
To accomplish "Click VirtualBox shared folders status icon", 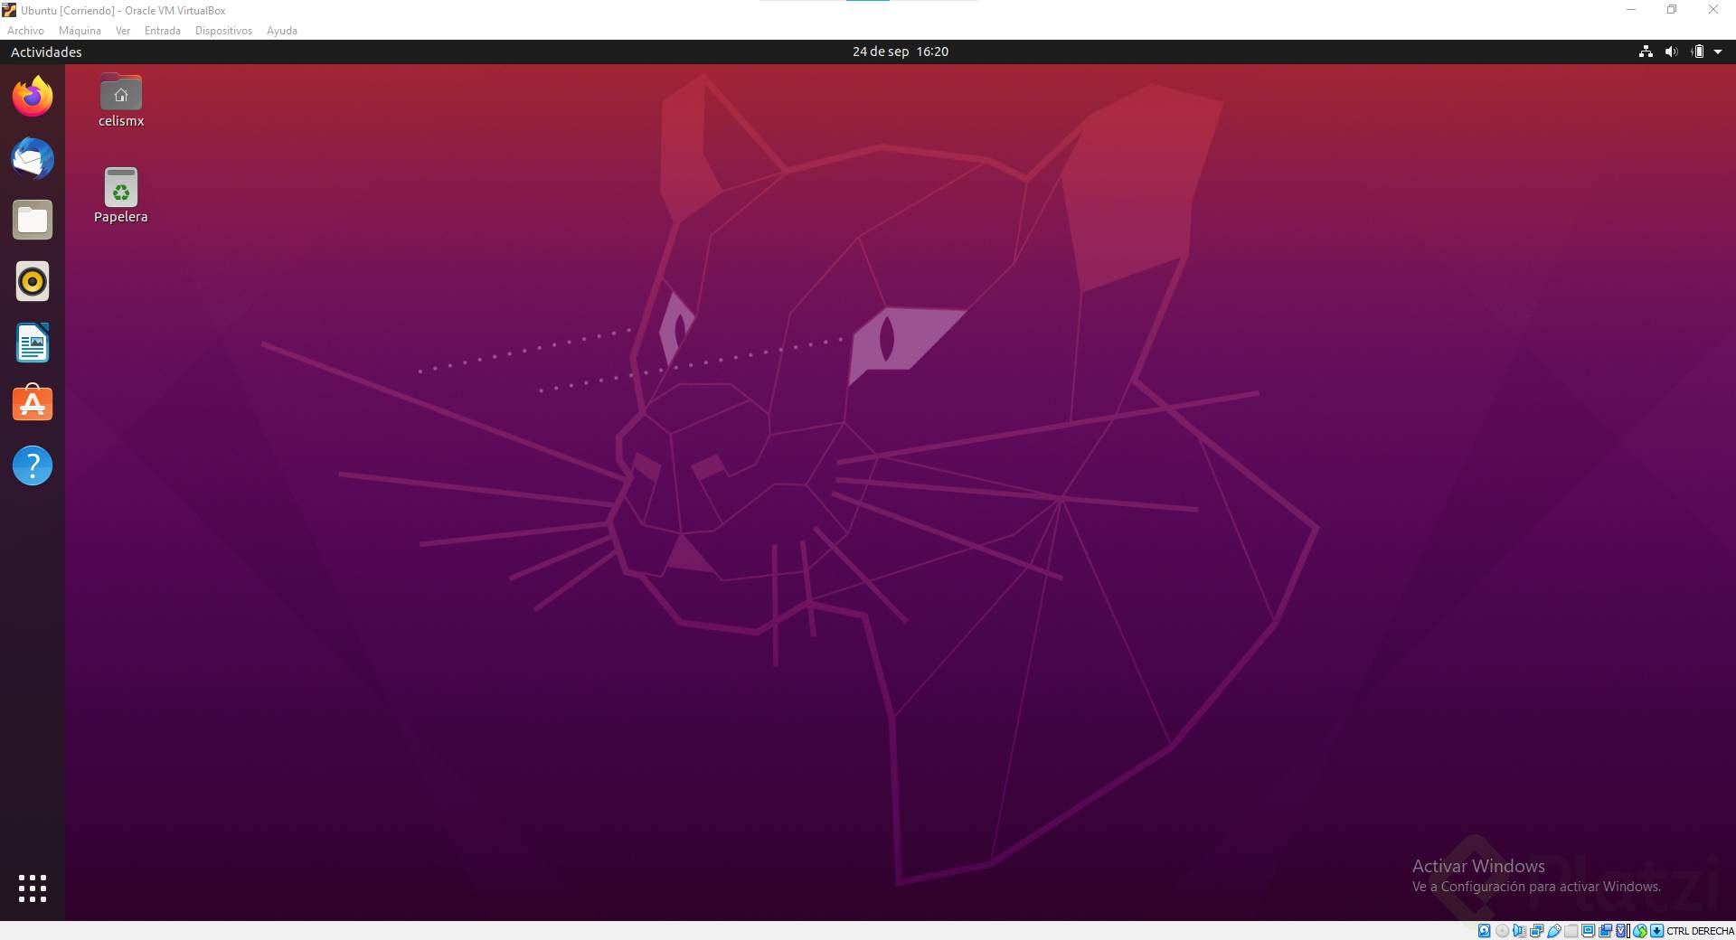I will click(1571, 931).
